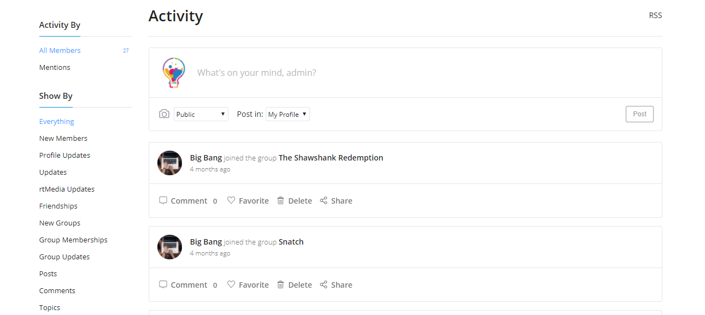This screenshot has height=315, width=705.
Task: Open the Post in My Profile dropdown
Action: click(x=287, y=114)
